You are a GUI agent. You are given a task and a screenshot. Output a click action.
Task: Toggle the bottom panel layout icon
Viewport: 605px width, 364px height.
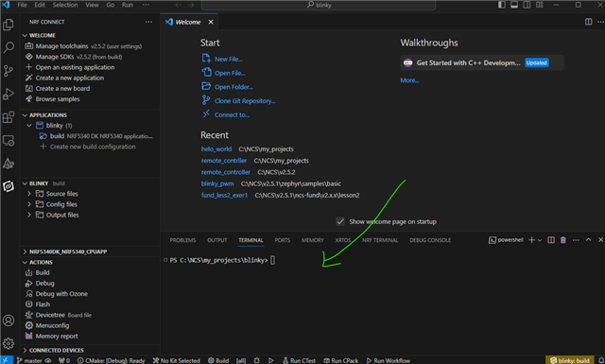(x=514, y=5)
